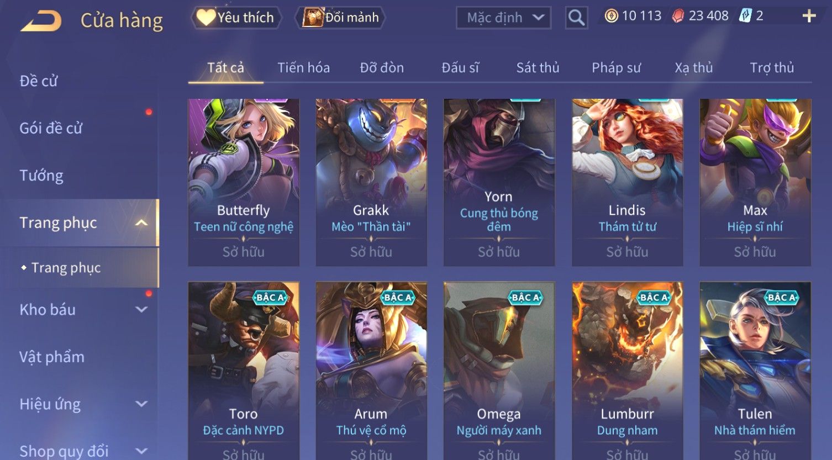Switch to the Sát thủ tab
The height and width of the screenshot is (460, 832).
click(538, 68)
